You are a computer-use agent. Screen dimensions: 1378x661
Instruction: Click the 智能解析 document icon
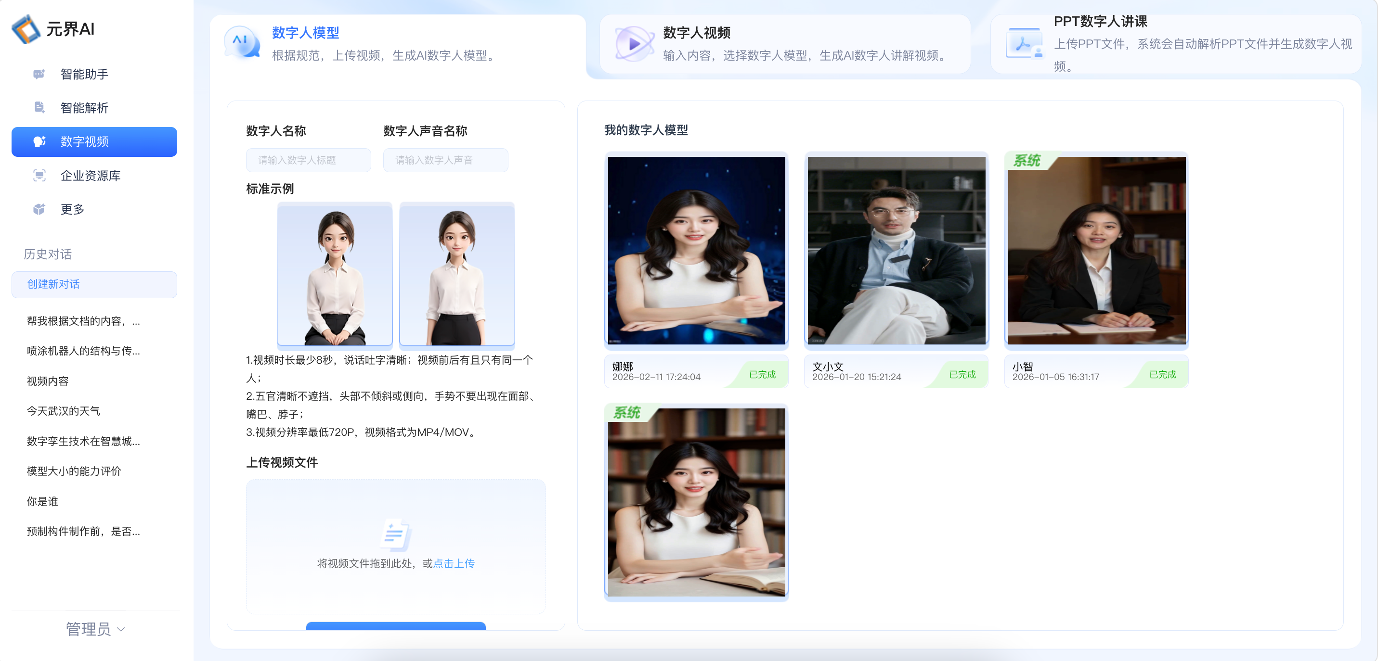(x=39, y=107)
